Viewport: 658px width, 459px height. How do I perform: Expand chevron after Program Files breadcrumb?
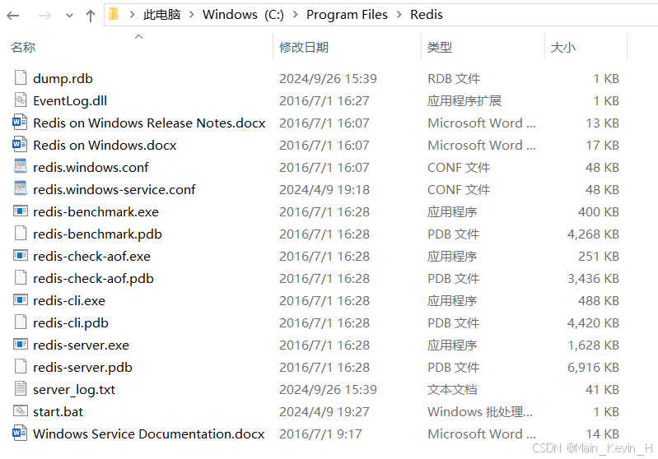coord(399,15)
